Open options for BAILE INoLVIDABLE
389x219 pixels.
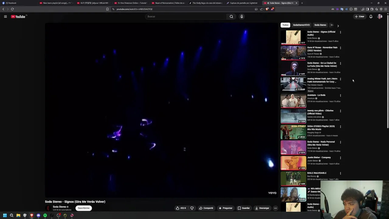340,173
